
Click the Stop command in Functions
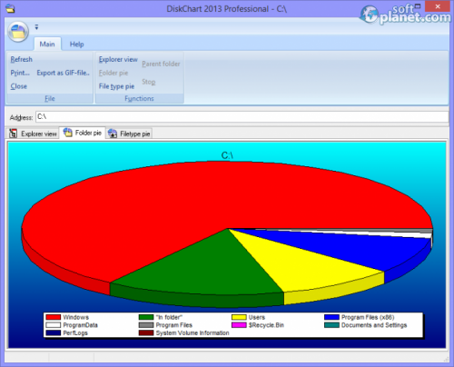pyautogui.click(x=149, y=82)
